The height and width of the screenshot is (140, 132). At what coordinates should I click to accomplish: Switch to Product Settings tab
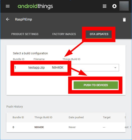(25, 34)
